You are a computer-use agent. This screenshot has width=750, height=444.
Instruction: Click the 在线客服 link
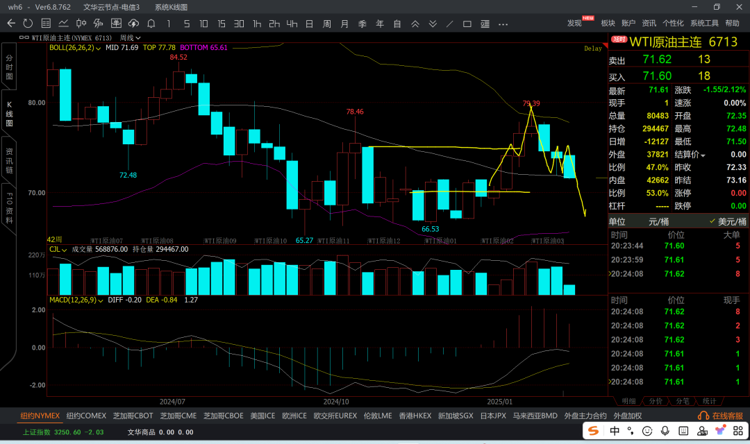click(728, 416)
